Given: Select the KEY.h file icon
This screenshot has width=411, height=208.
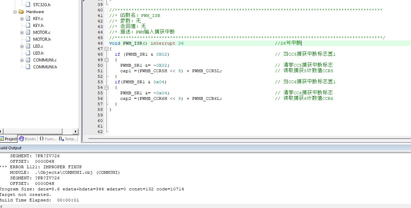Looking at the screenshot, I should [28, 25].
